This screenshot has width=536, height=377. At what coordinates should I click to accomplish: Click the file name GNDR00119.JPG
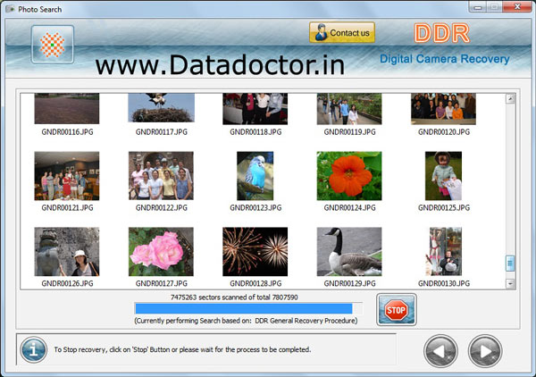(349, 132)
